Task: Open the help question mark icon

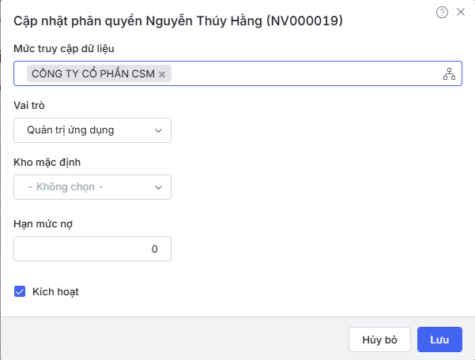Action: coord(443,12)
